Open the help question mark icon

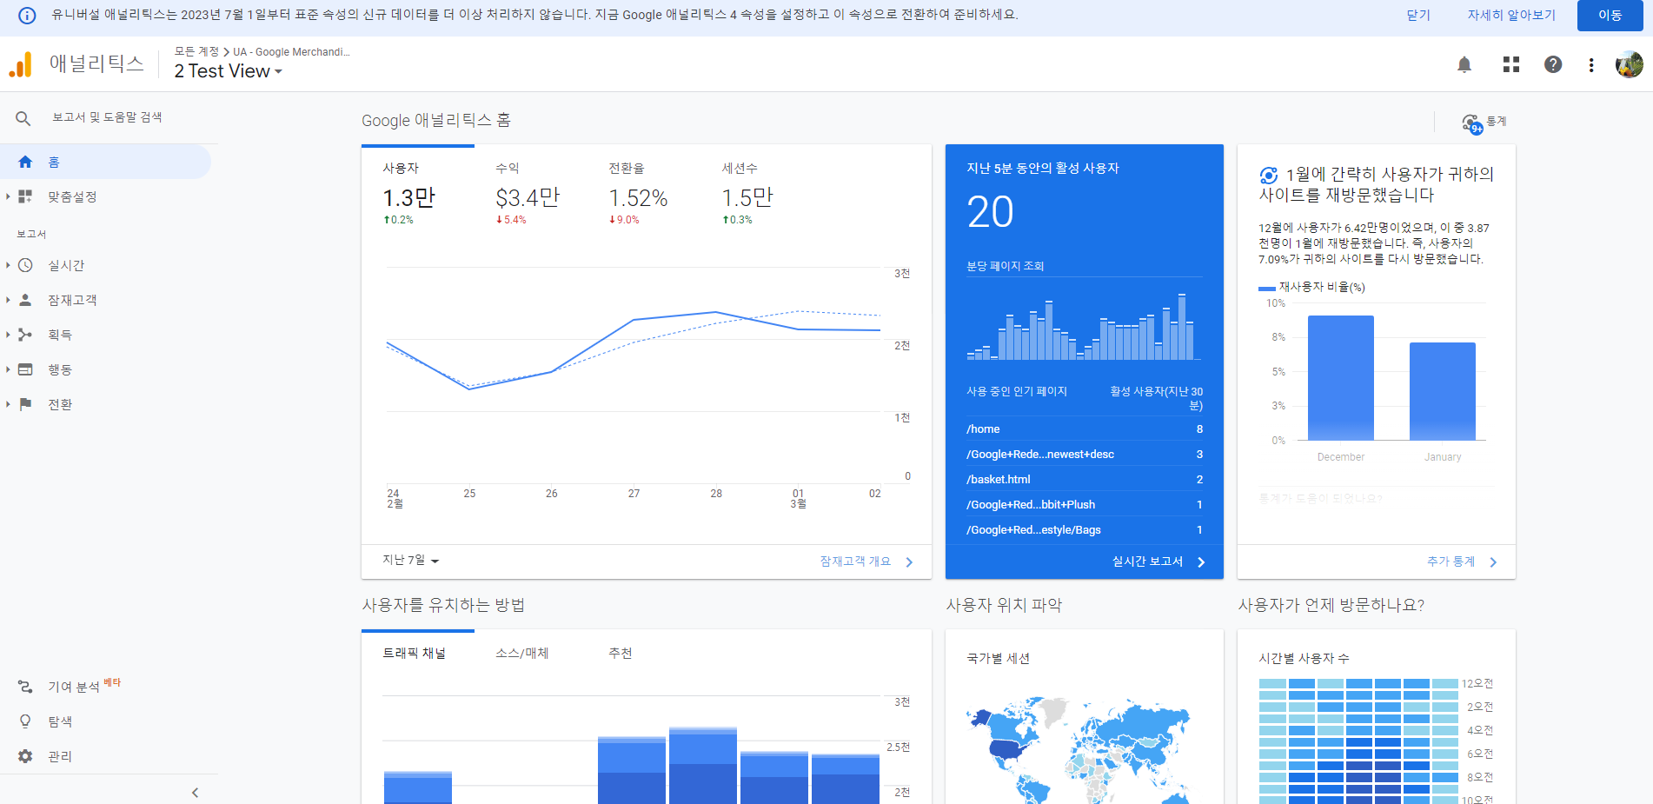1553,64
